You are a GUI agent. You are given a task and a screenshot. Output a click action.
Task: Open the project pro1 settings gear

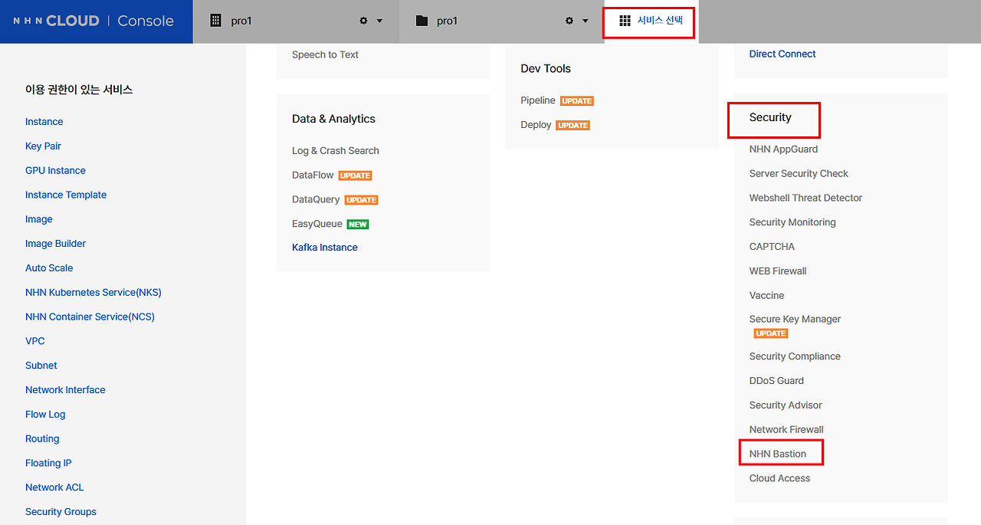click(x=569, y=21)
